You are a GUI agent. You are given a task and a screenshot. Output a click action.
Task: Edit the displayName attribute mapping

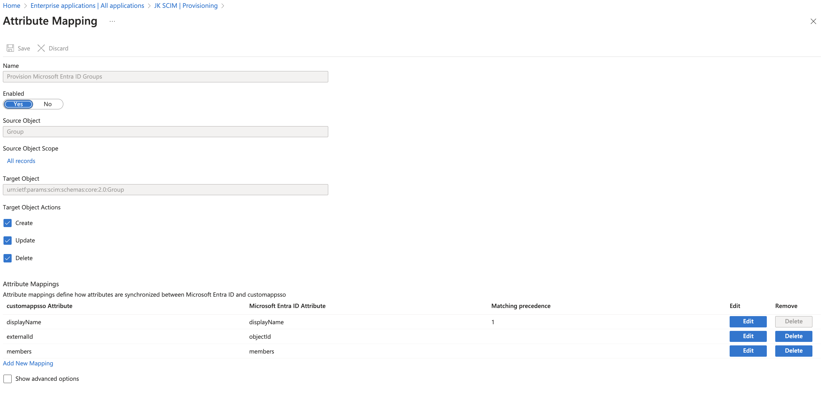click(748, 322)
